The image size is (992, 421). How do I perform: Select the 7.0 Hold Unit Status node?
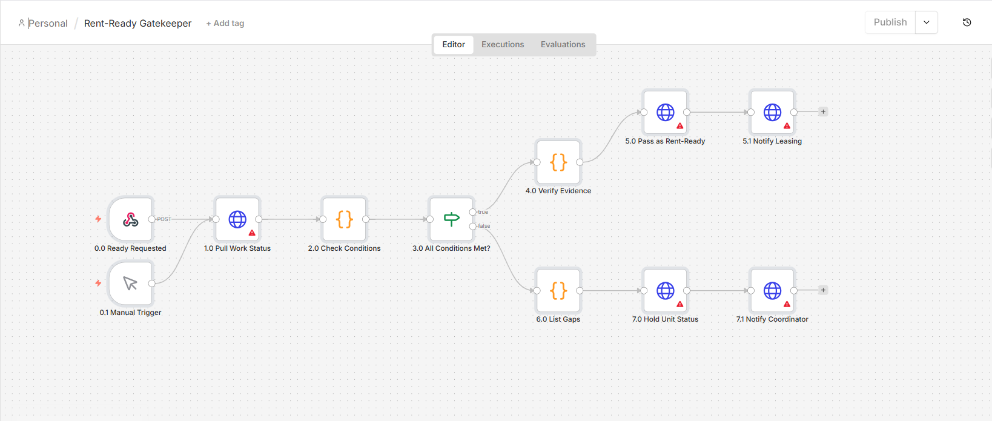coord(666,291)
